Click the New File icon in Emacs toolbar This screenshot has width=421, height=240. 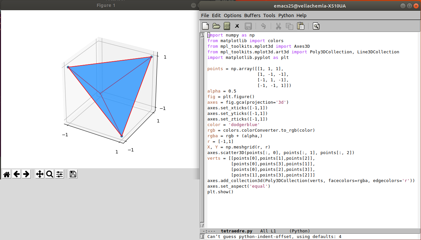(205, 26)
